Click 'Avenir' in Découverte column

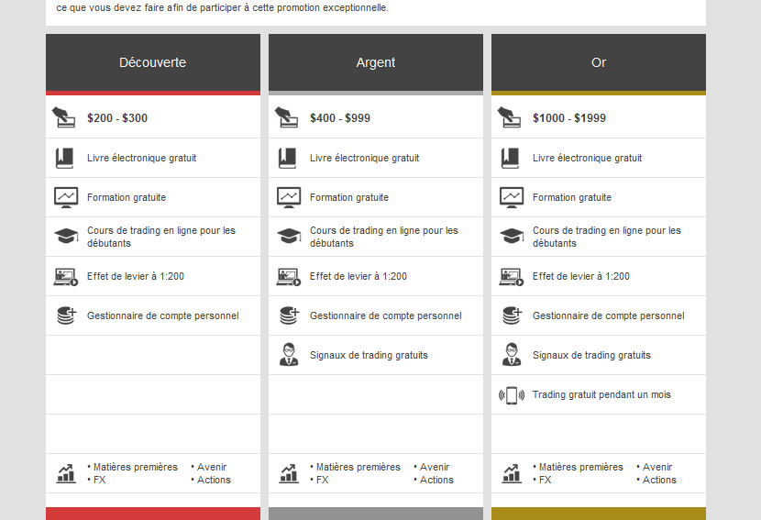212,467
